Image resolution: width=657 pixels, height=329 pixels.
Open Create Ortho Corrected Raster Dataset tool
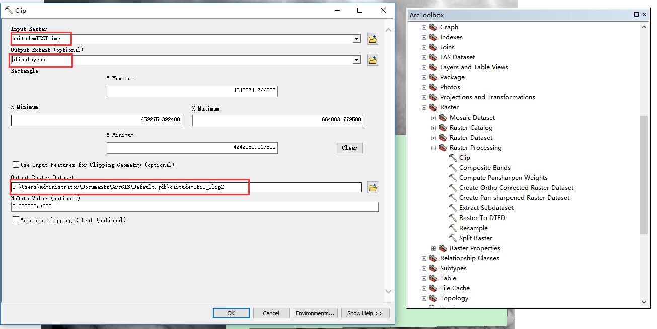(x=516, y=188)
